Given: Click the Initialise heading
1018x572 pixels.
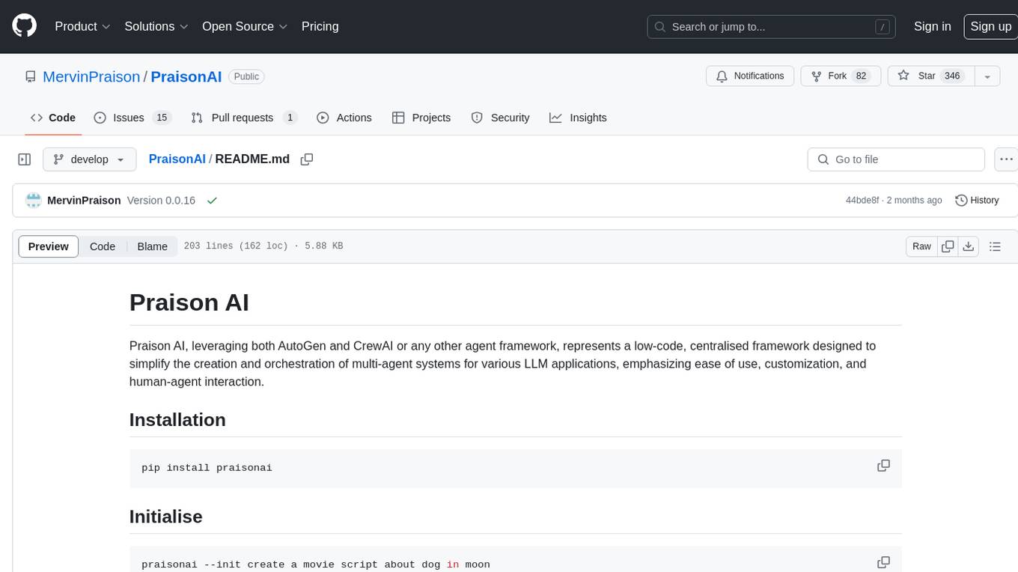Looking at the screenshot, I should pos(166,517).
